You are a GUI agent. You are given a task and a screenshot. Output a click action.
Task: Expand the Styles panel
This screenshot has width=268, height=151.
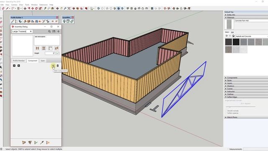click(246, 81)
